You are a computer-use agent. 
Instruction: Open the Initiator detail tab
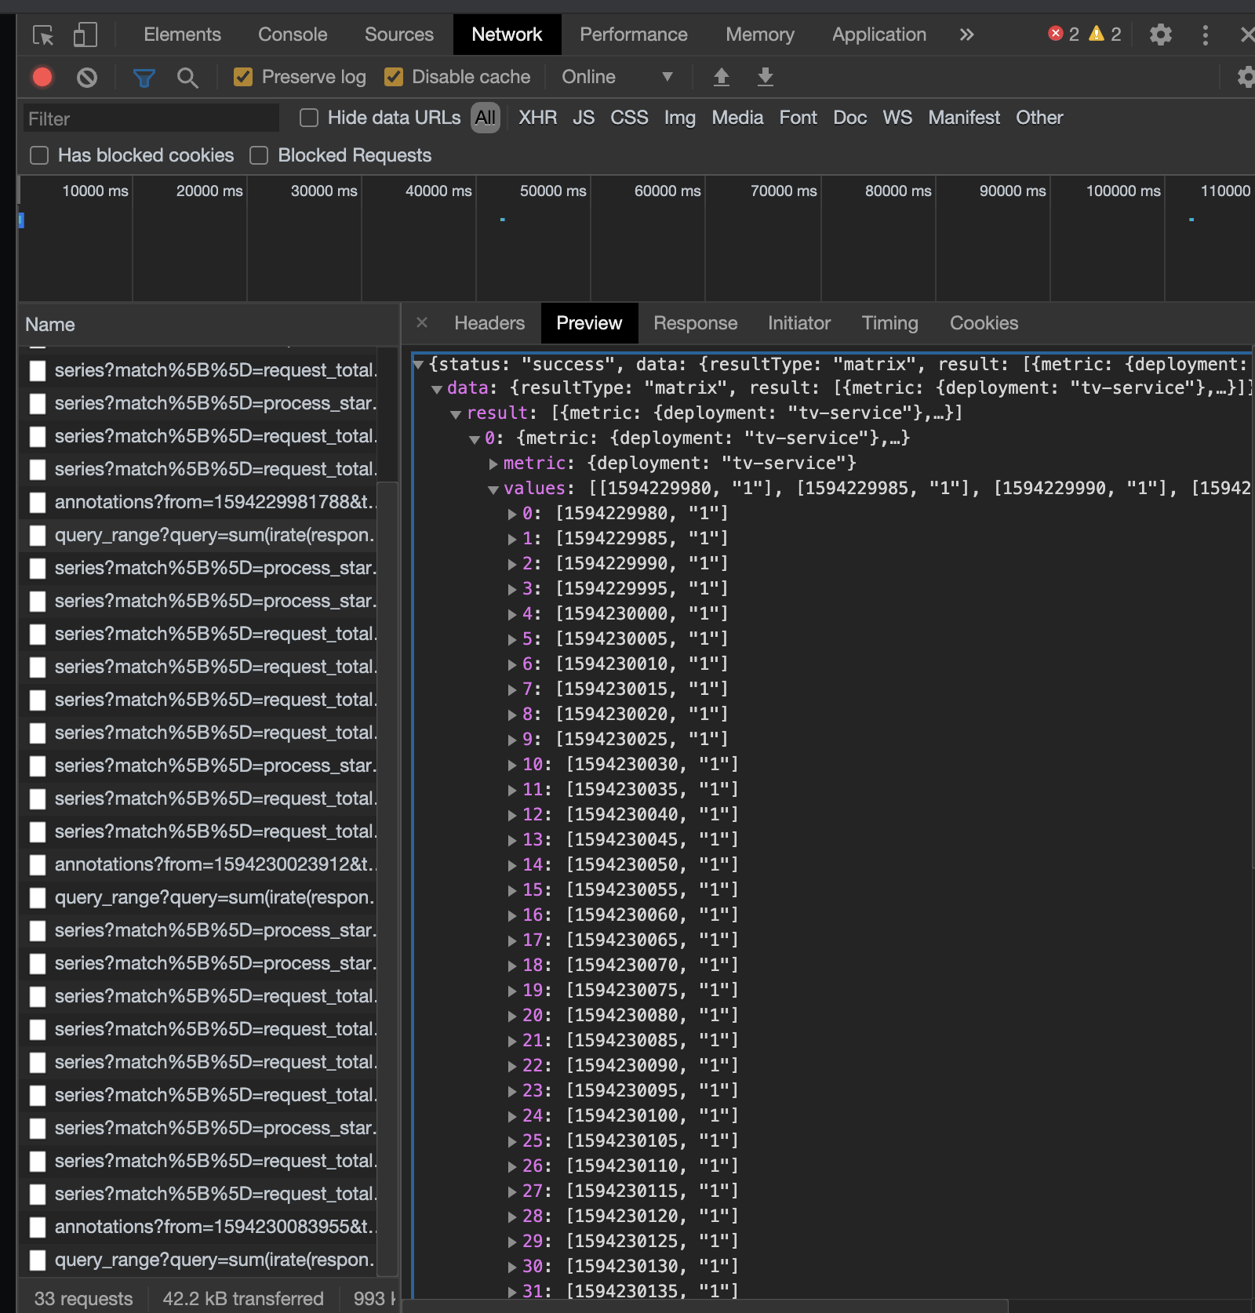pos(799,323)
